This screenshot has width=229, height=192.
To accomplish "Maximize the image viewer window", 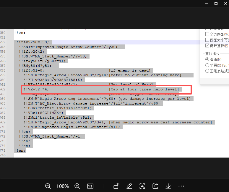I will (x=216, y=4).
